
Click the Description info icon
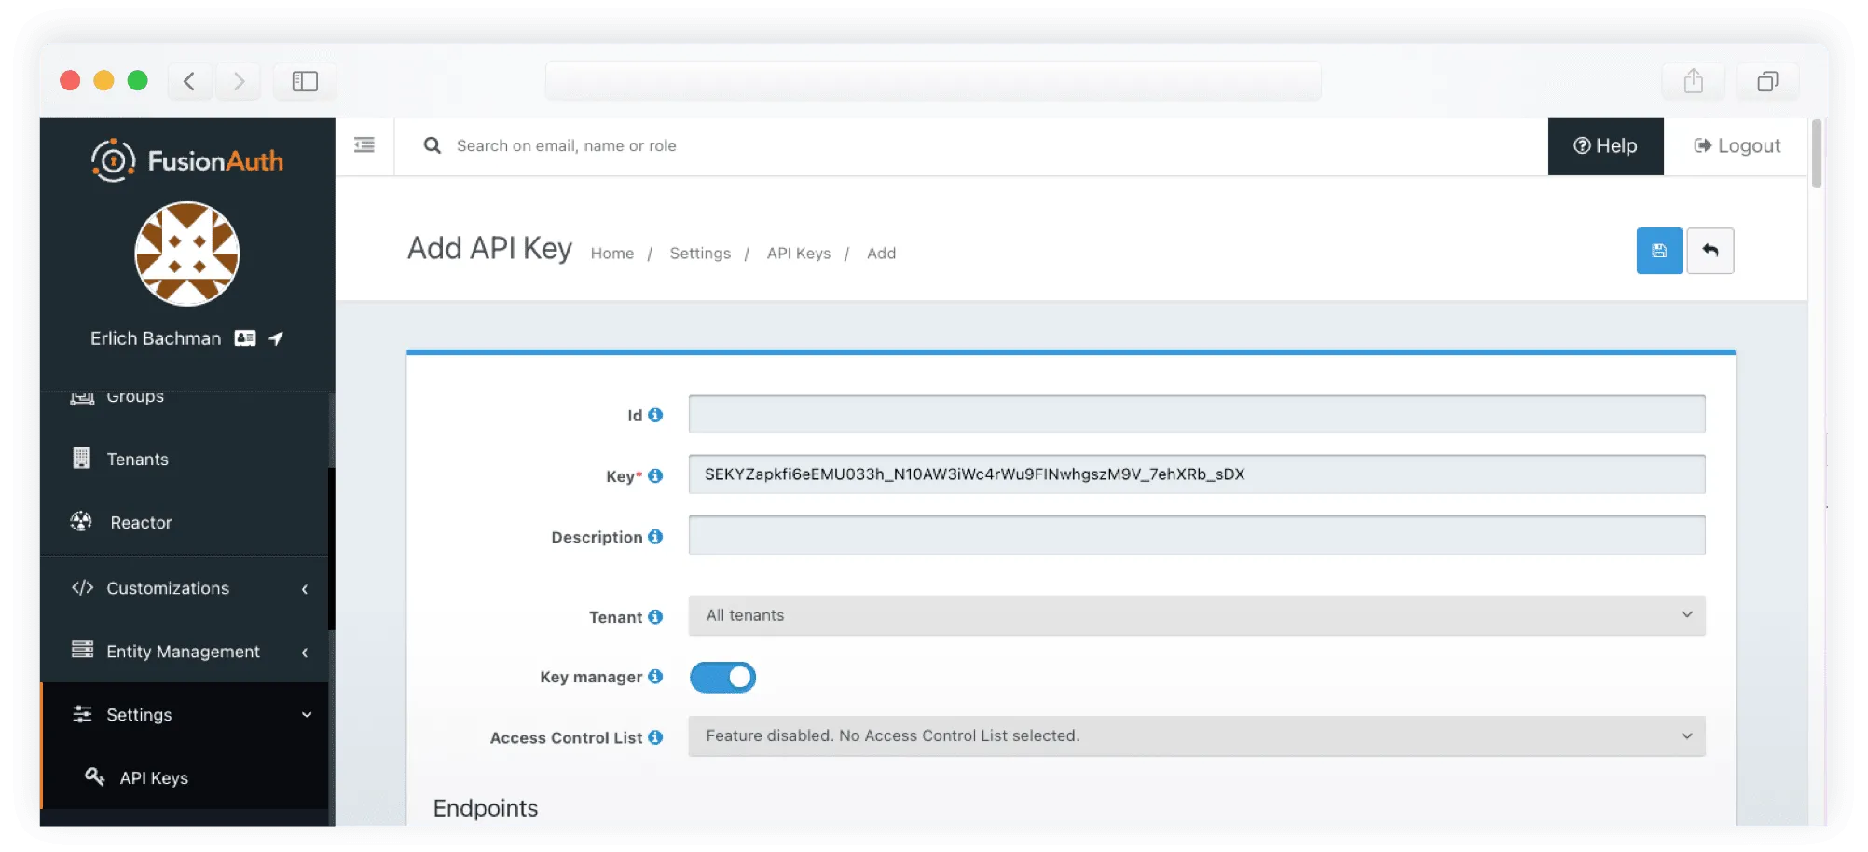655,537
